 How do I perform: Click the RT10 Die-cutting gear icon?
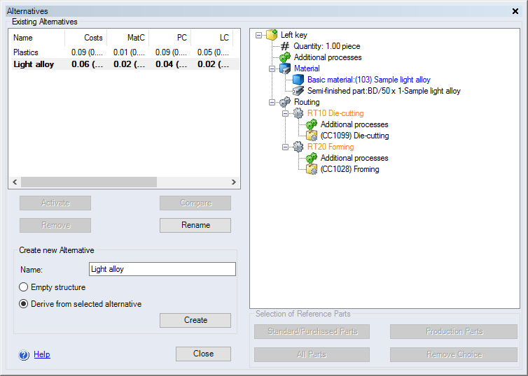(298, 113)
